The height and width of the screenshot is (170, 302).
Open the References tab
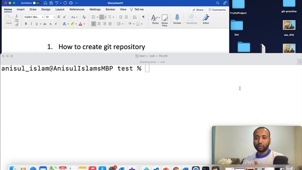[77, 9]
